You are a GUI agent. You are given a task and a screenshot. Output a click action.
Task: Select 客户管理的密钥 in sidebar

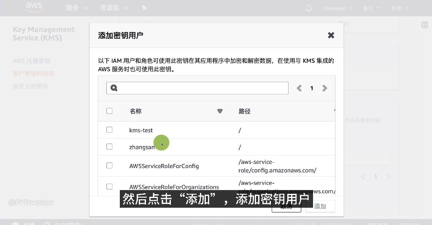click(33, 74)
